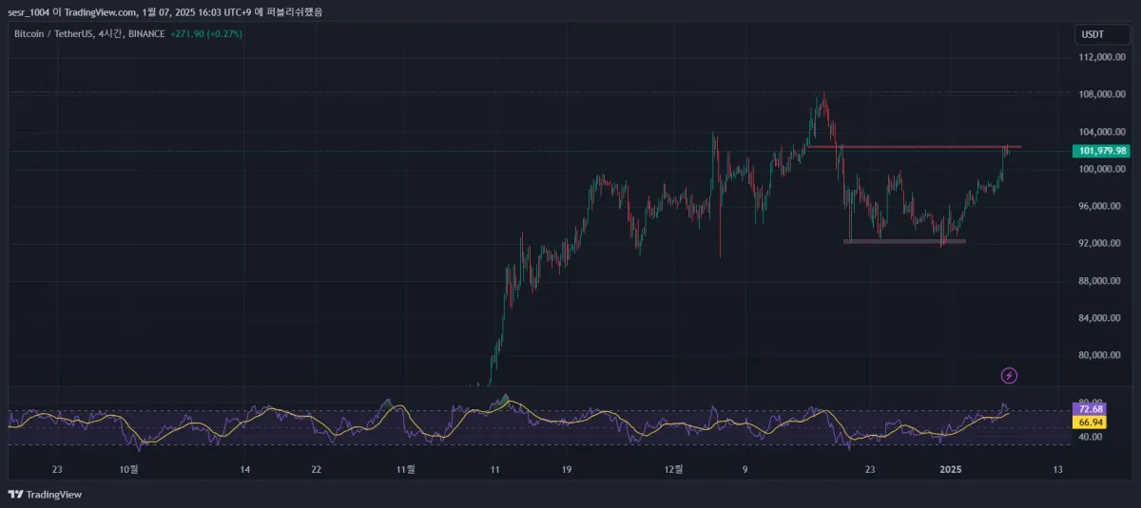Click the sesr_1004 username in the header
Image resolution: width=1141 pixels, height=508 pixels.
pos(29,11)
